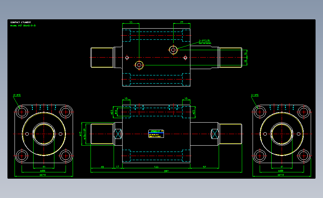Click the '57' right rod dimension

coord(205,167)
